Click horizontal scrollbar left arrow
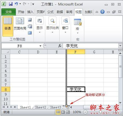The width and height of the screenshot is (123, 116). (71, 107)
